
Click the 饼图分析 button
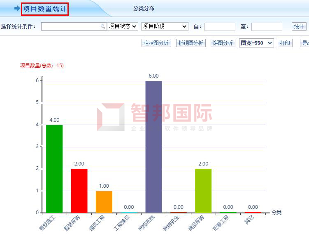coord(223,43)
